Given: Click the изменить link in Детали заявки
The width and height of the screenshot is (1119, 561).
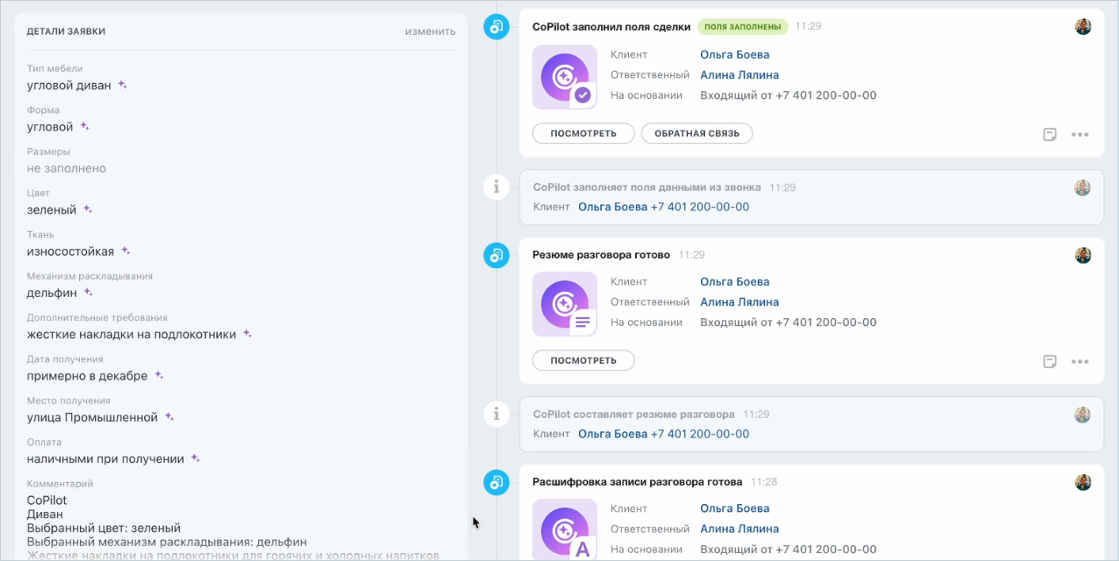Looking at the screenshot, I should pos(430,32).
